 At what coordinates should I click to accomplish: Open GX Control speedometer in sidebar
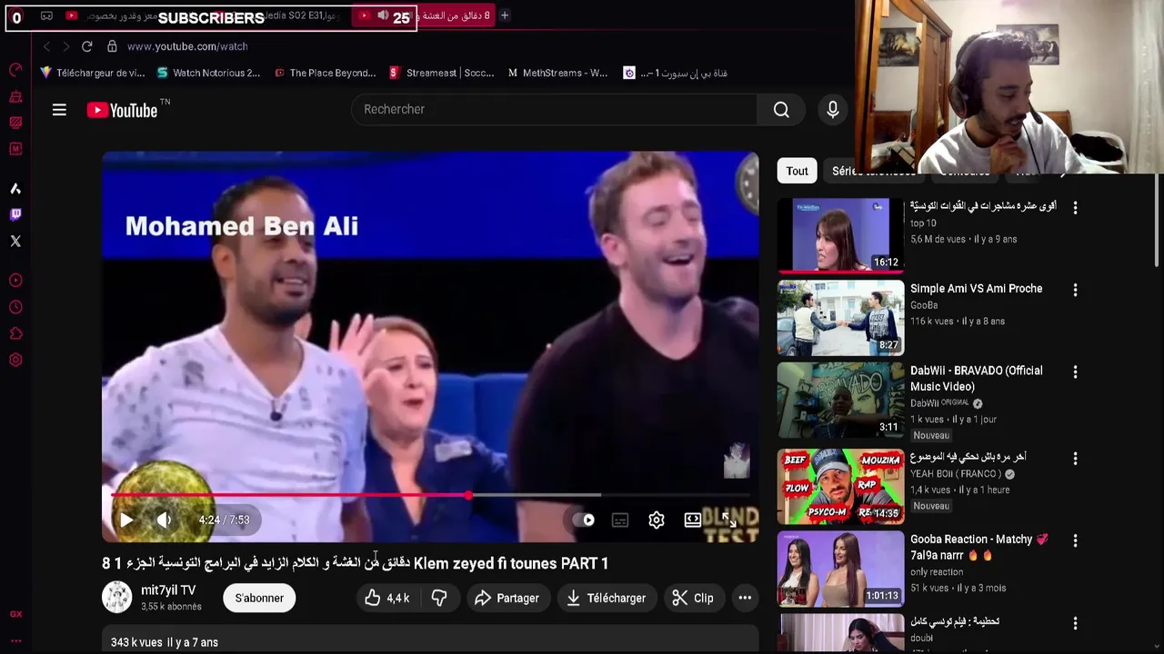15,70
